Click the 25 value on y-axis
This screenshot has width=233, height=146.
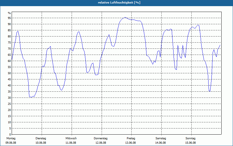pos(9,104)
